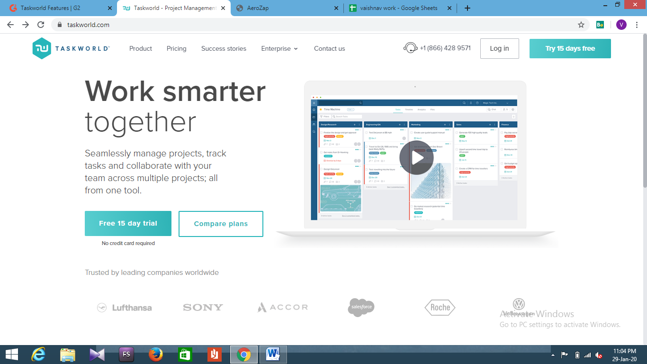Screen dimensions: 647x364
Task: Go back to previous page
Action: click(x=10, y=25)
